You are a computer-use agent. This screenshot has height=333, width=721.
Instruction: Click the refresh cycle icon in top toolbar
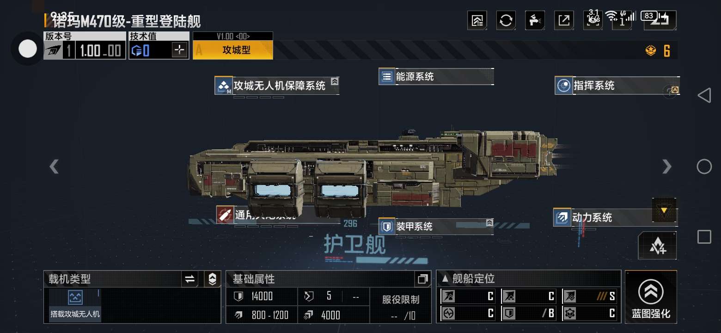point(506,20)
